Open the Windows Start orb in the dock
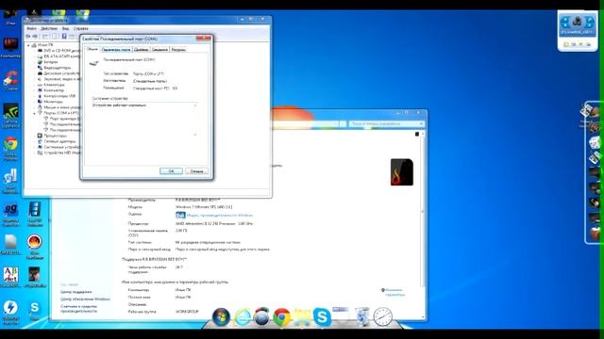 coord(222,317)
